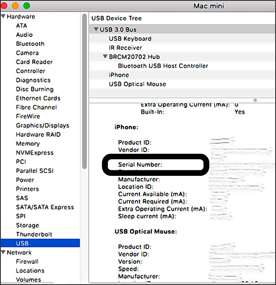Click iPhone Location ID label
The height and width of the screenshot is (285, 276).
click(135, 186)
